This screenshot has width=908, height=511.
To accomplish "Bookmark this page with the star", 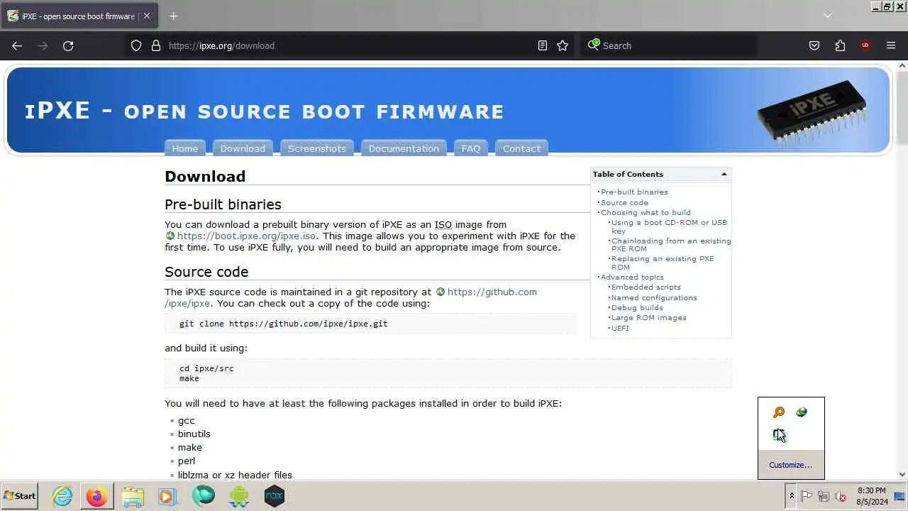I will click(x=563, y=45).
